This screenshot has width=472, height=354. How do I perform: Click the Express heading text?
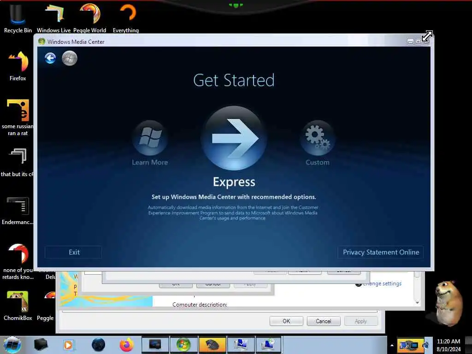click(234, 182)
